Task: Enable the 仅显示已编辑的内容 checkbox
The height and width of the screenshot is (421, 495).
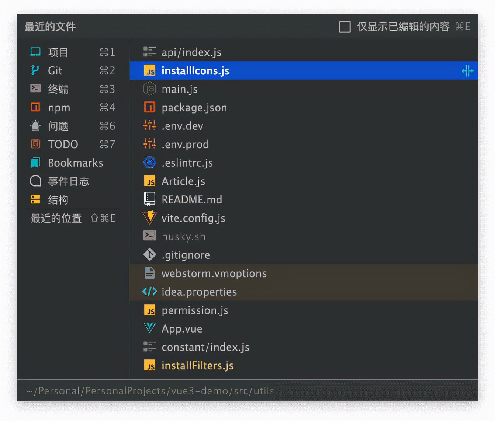Action: pos(345,27)
